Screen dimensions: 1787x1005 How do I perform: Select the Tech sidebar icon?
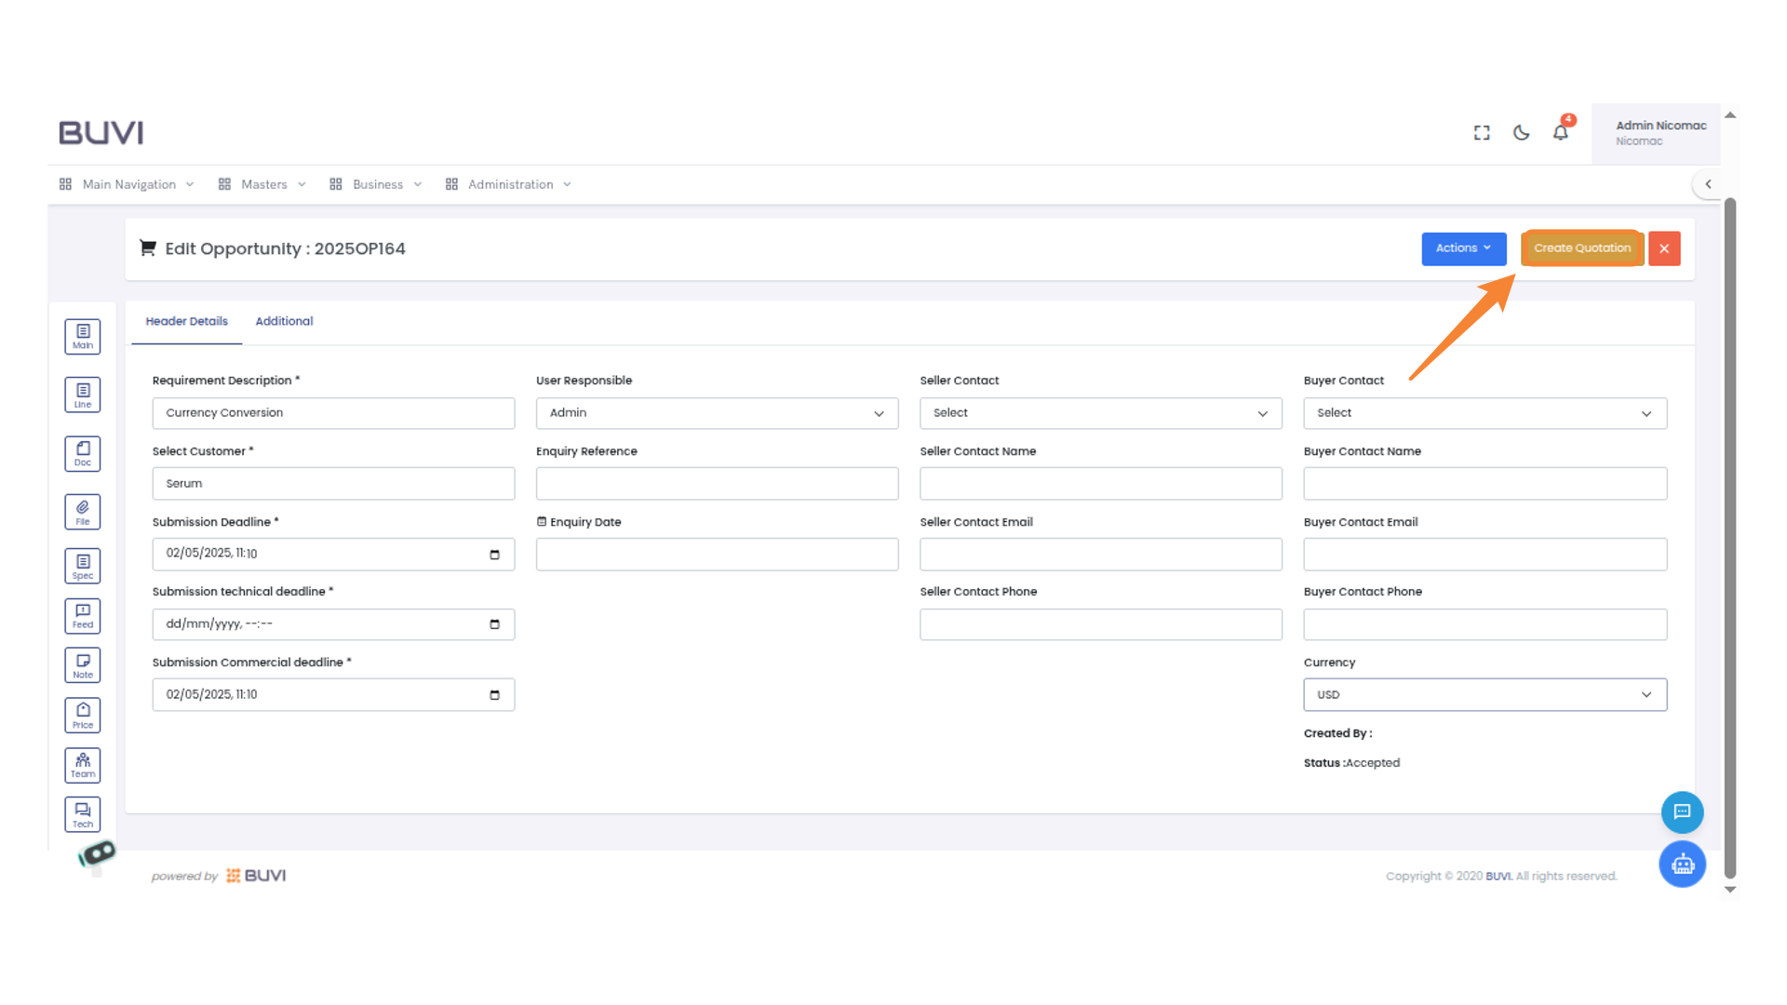click(82, 813)
